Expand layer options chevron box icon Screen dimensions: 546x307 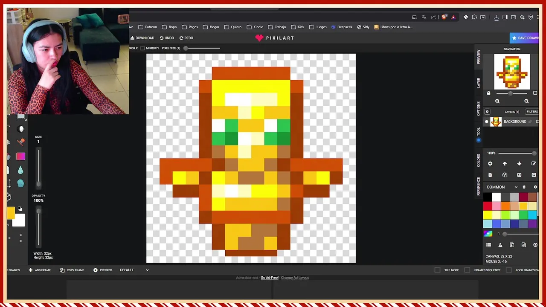(x=534, y=175)
